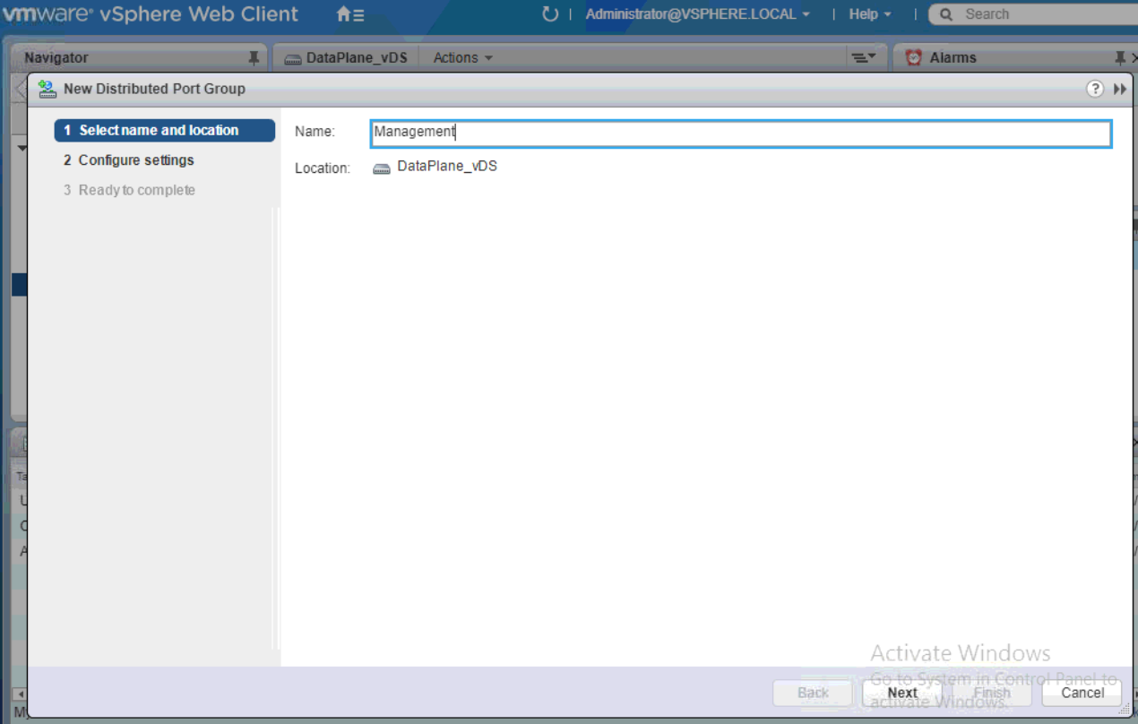
Task: Click the DataPlane_vDS switch icon in Location
Action: pos(382,168)
